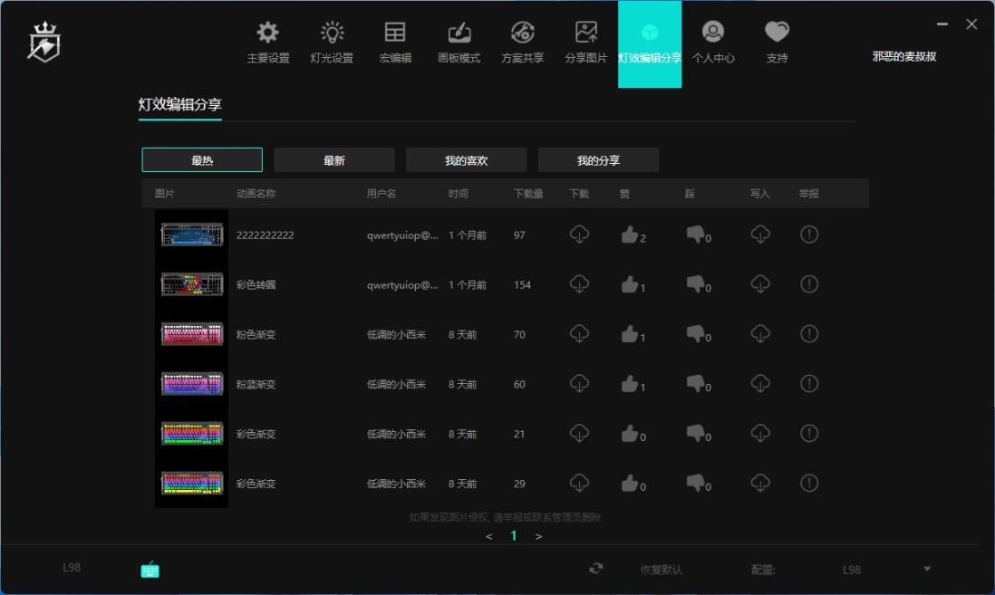995x595 pixels.
Task: Click 恢复默认 restore defaults
Action: (662, 570)
